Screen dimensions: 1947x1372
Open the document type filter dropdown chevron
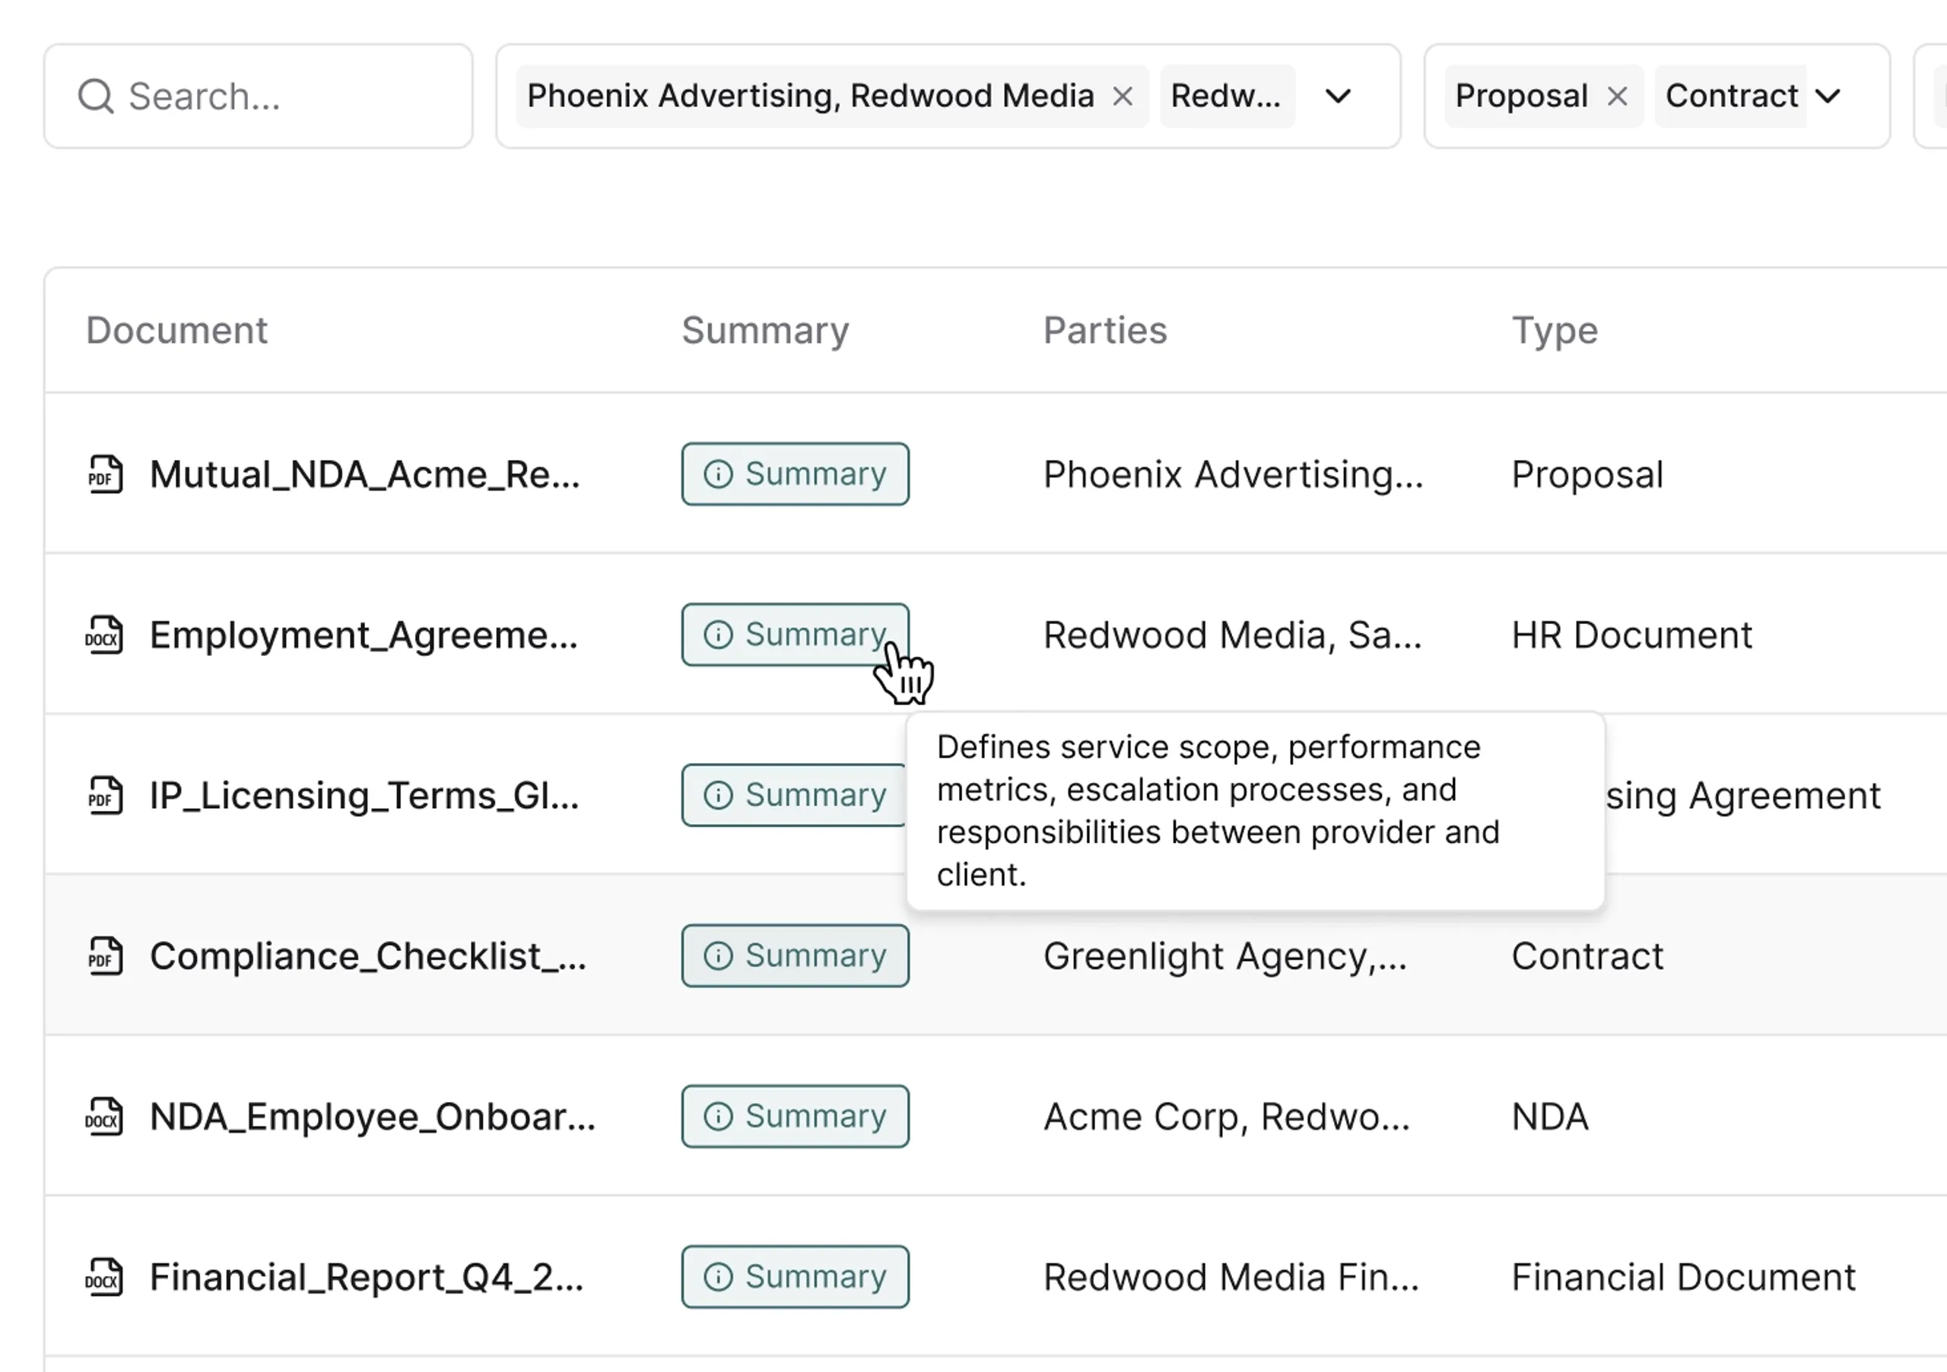coord(1828,97)
